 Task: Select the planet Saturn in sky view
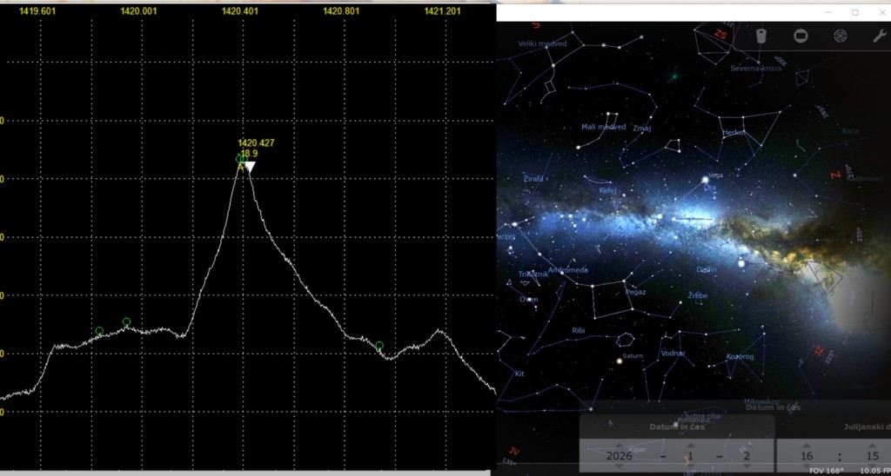click(x=620, y=360)
